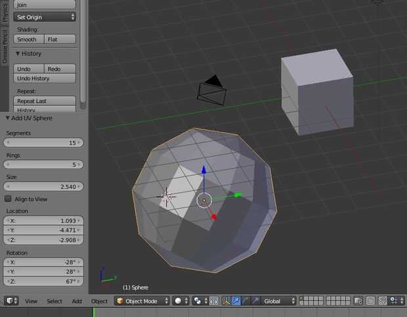Click the Rotation Z field showing 67°
The height and width of the screenshot is (317, 407).
pos(43,281)
